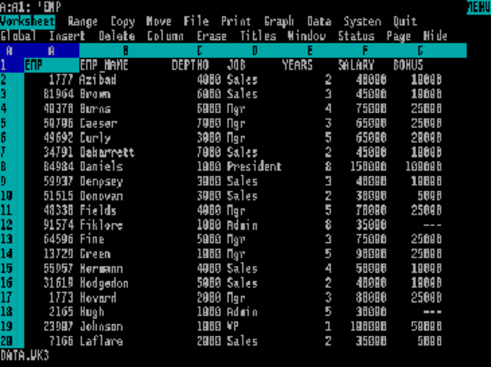This screenshot has width=491, height=367.
Task: Select the Window submenu option
Action: pos(307,36)
